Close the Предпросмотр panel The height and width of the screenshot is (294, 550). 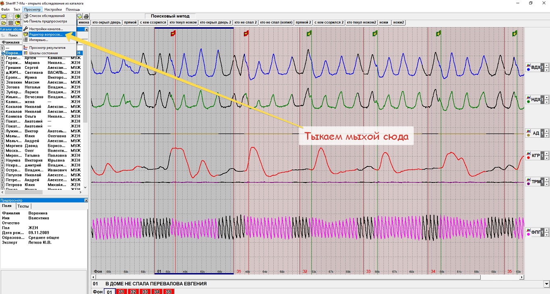(x=86, y=200)
